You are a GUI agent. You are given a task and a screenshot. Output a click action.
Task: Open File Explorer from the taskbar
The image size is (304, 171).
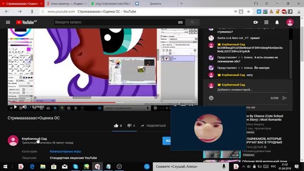(x=43, y=167)
